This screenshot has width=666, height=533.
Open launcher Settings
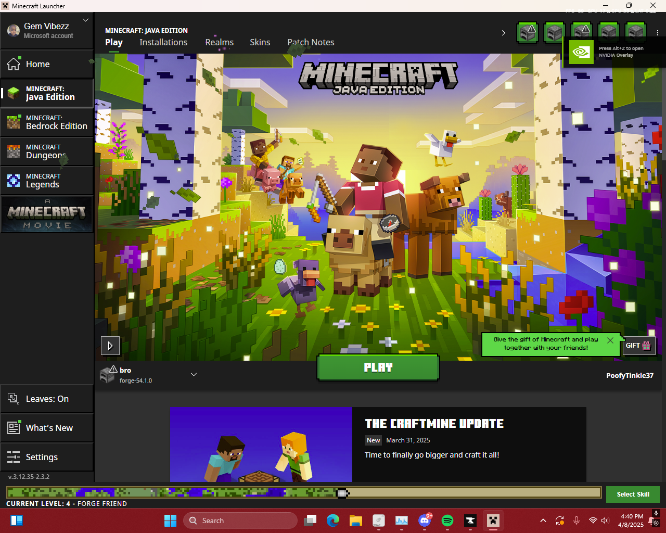(x=47, y=457)
